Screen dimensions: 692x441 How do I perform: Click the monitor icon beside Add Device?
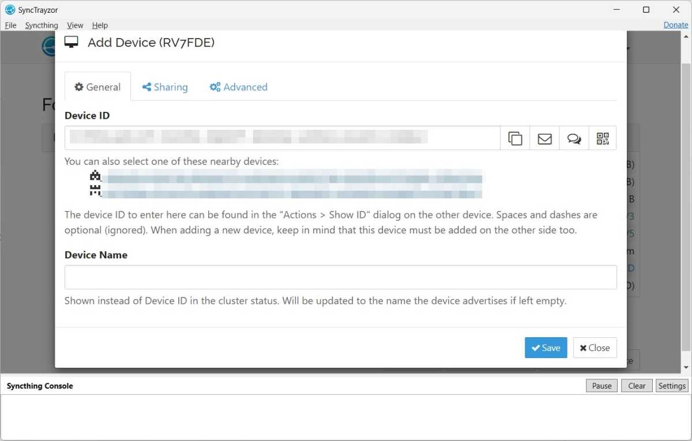(72, 42)
